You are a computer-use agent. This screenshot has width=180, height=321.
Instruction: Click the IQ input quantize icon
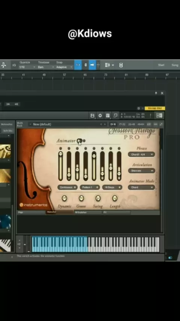point(14,65)
